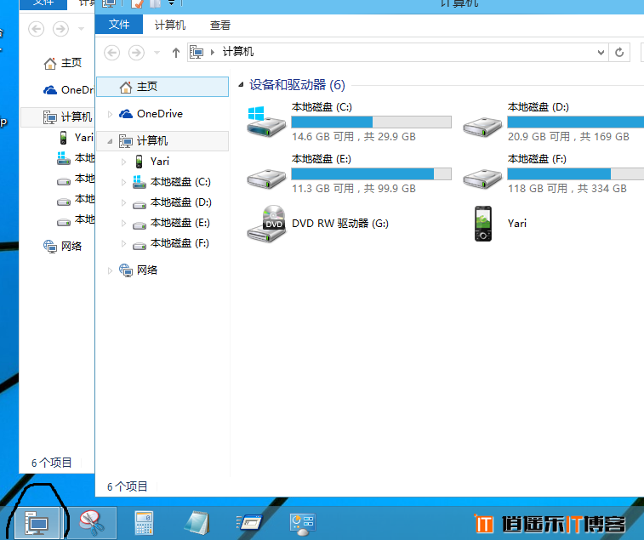Viewport: 644px width, 540px height.
Task: Open the Run dialog taskbar icon
Action: click(x=249, y=523)
